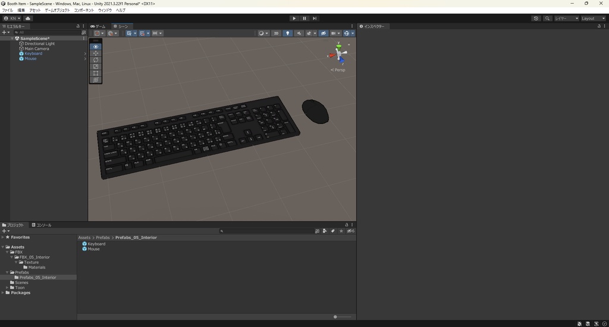609x327 pixels.
Task: Toggle scene effects (skybox/fog) button
Action: [309, 33]
